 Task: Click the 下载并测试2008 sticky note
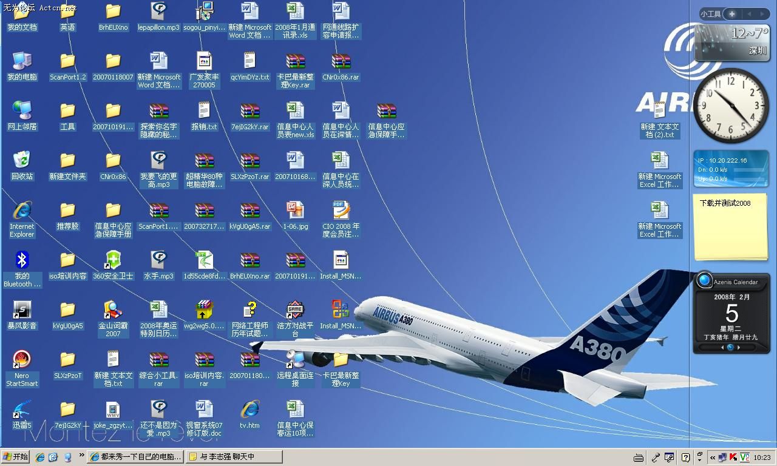click(x=731, y=228)
